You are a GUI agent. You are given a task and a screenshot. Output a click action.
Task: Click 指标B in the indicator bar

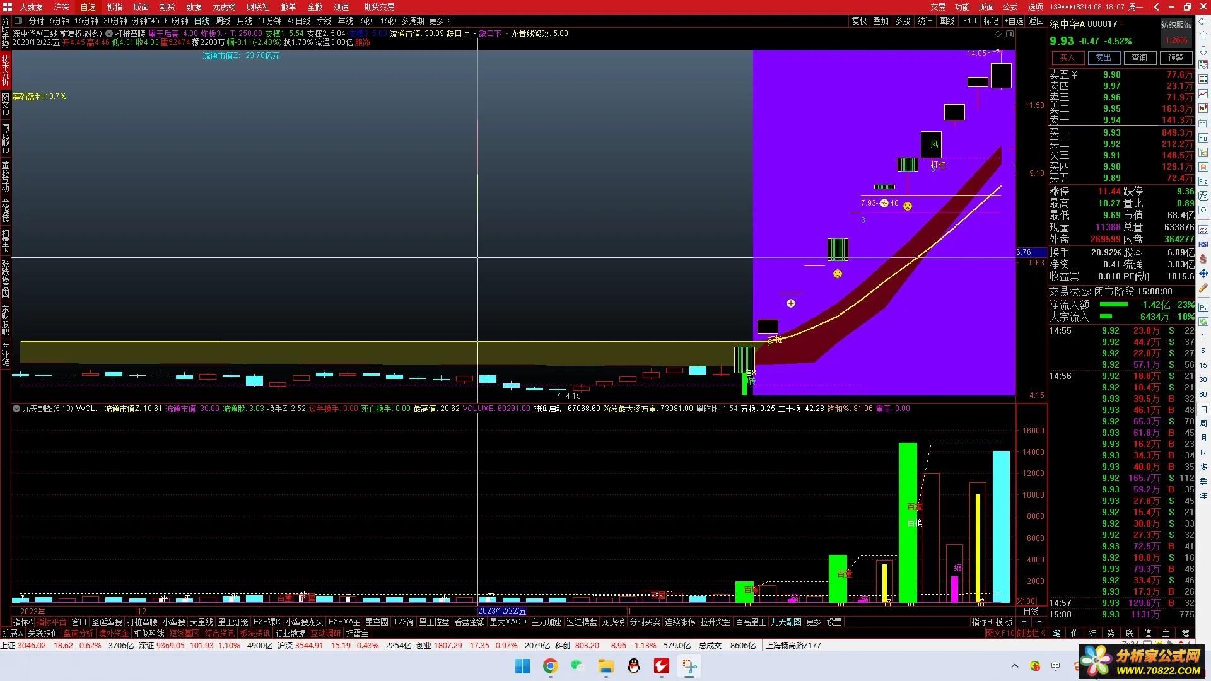[x=981, y=622]
